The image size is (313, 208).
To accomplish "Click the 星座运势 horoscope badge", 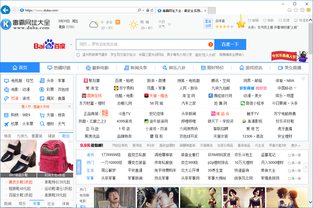I will point(208,23).
